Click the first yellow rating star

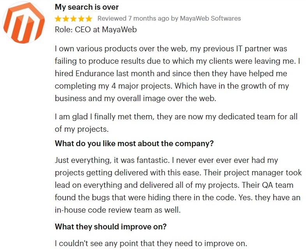pos(58,19)
